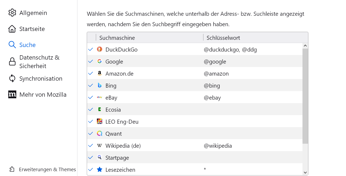Click the eBay logo icon
The width and height of the screenshot is (346, 176).
100,97
